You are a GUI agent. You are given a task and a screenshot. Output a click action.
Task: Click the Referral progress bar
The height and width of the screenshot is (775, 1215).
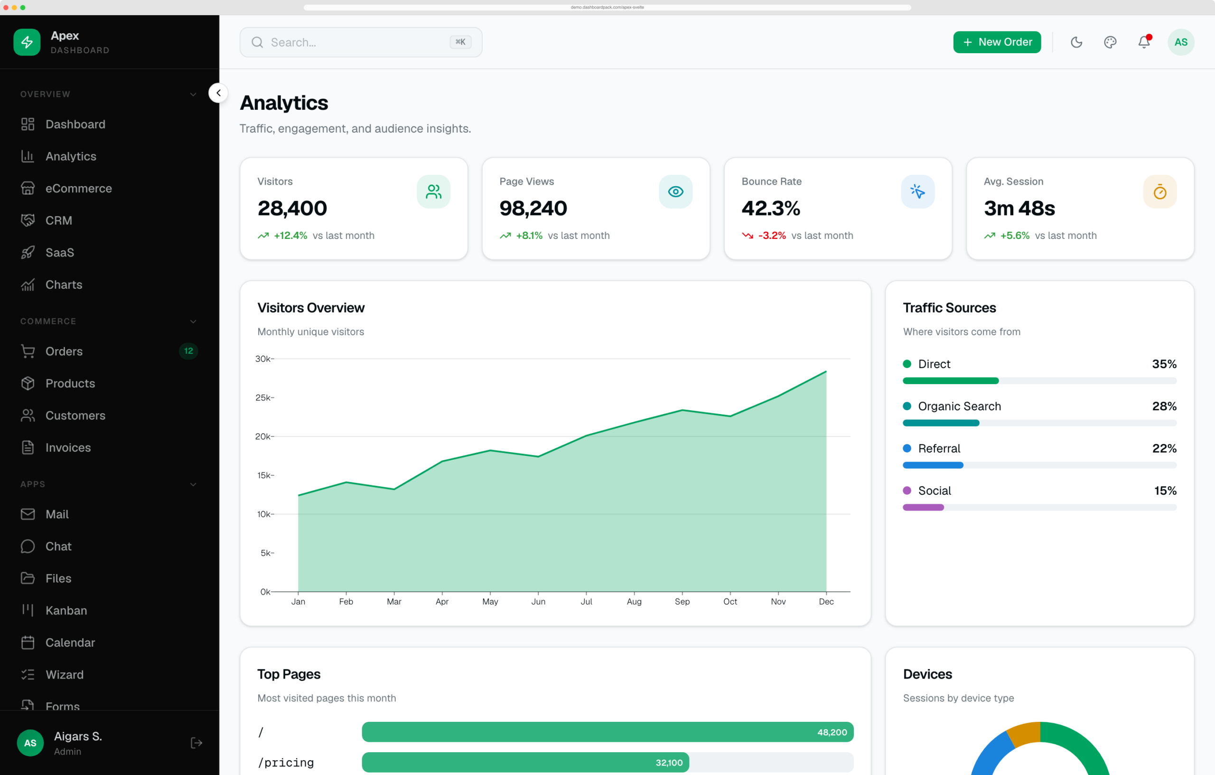(1039, 465)
